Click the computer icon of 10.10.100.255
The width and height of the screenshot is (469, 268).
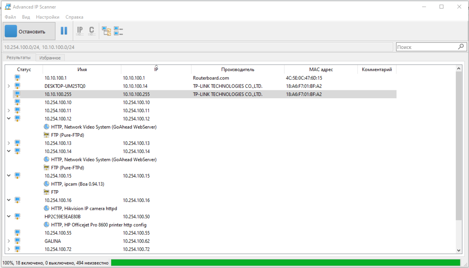pyautogui.click(x=17, y=94)
